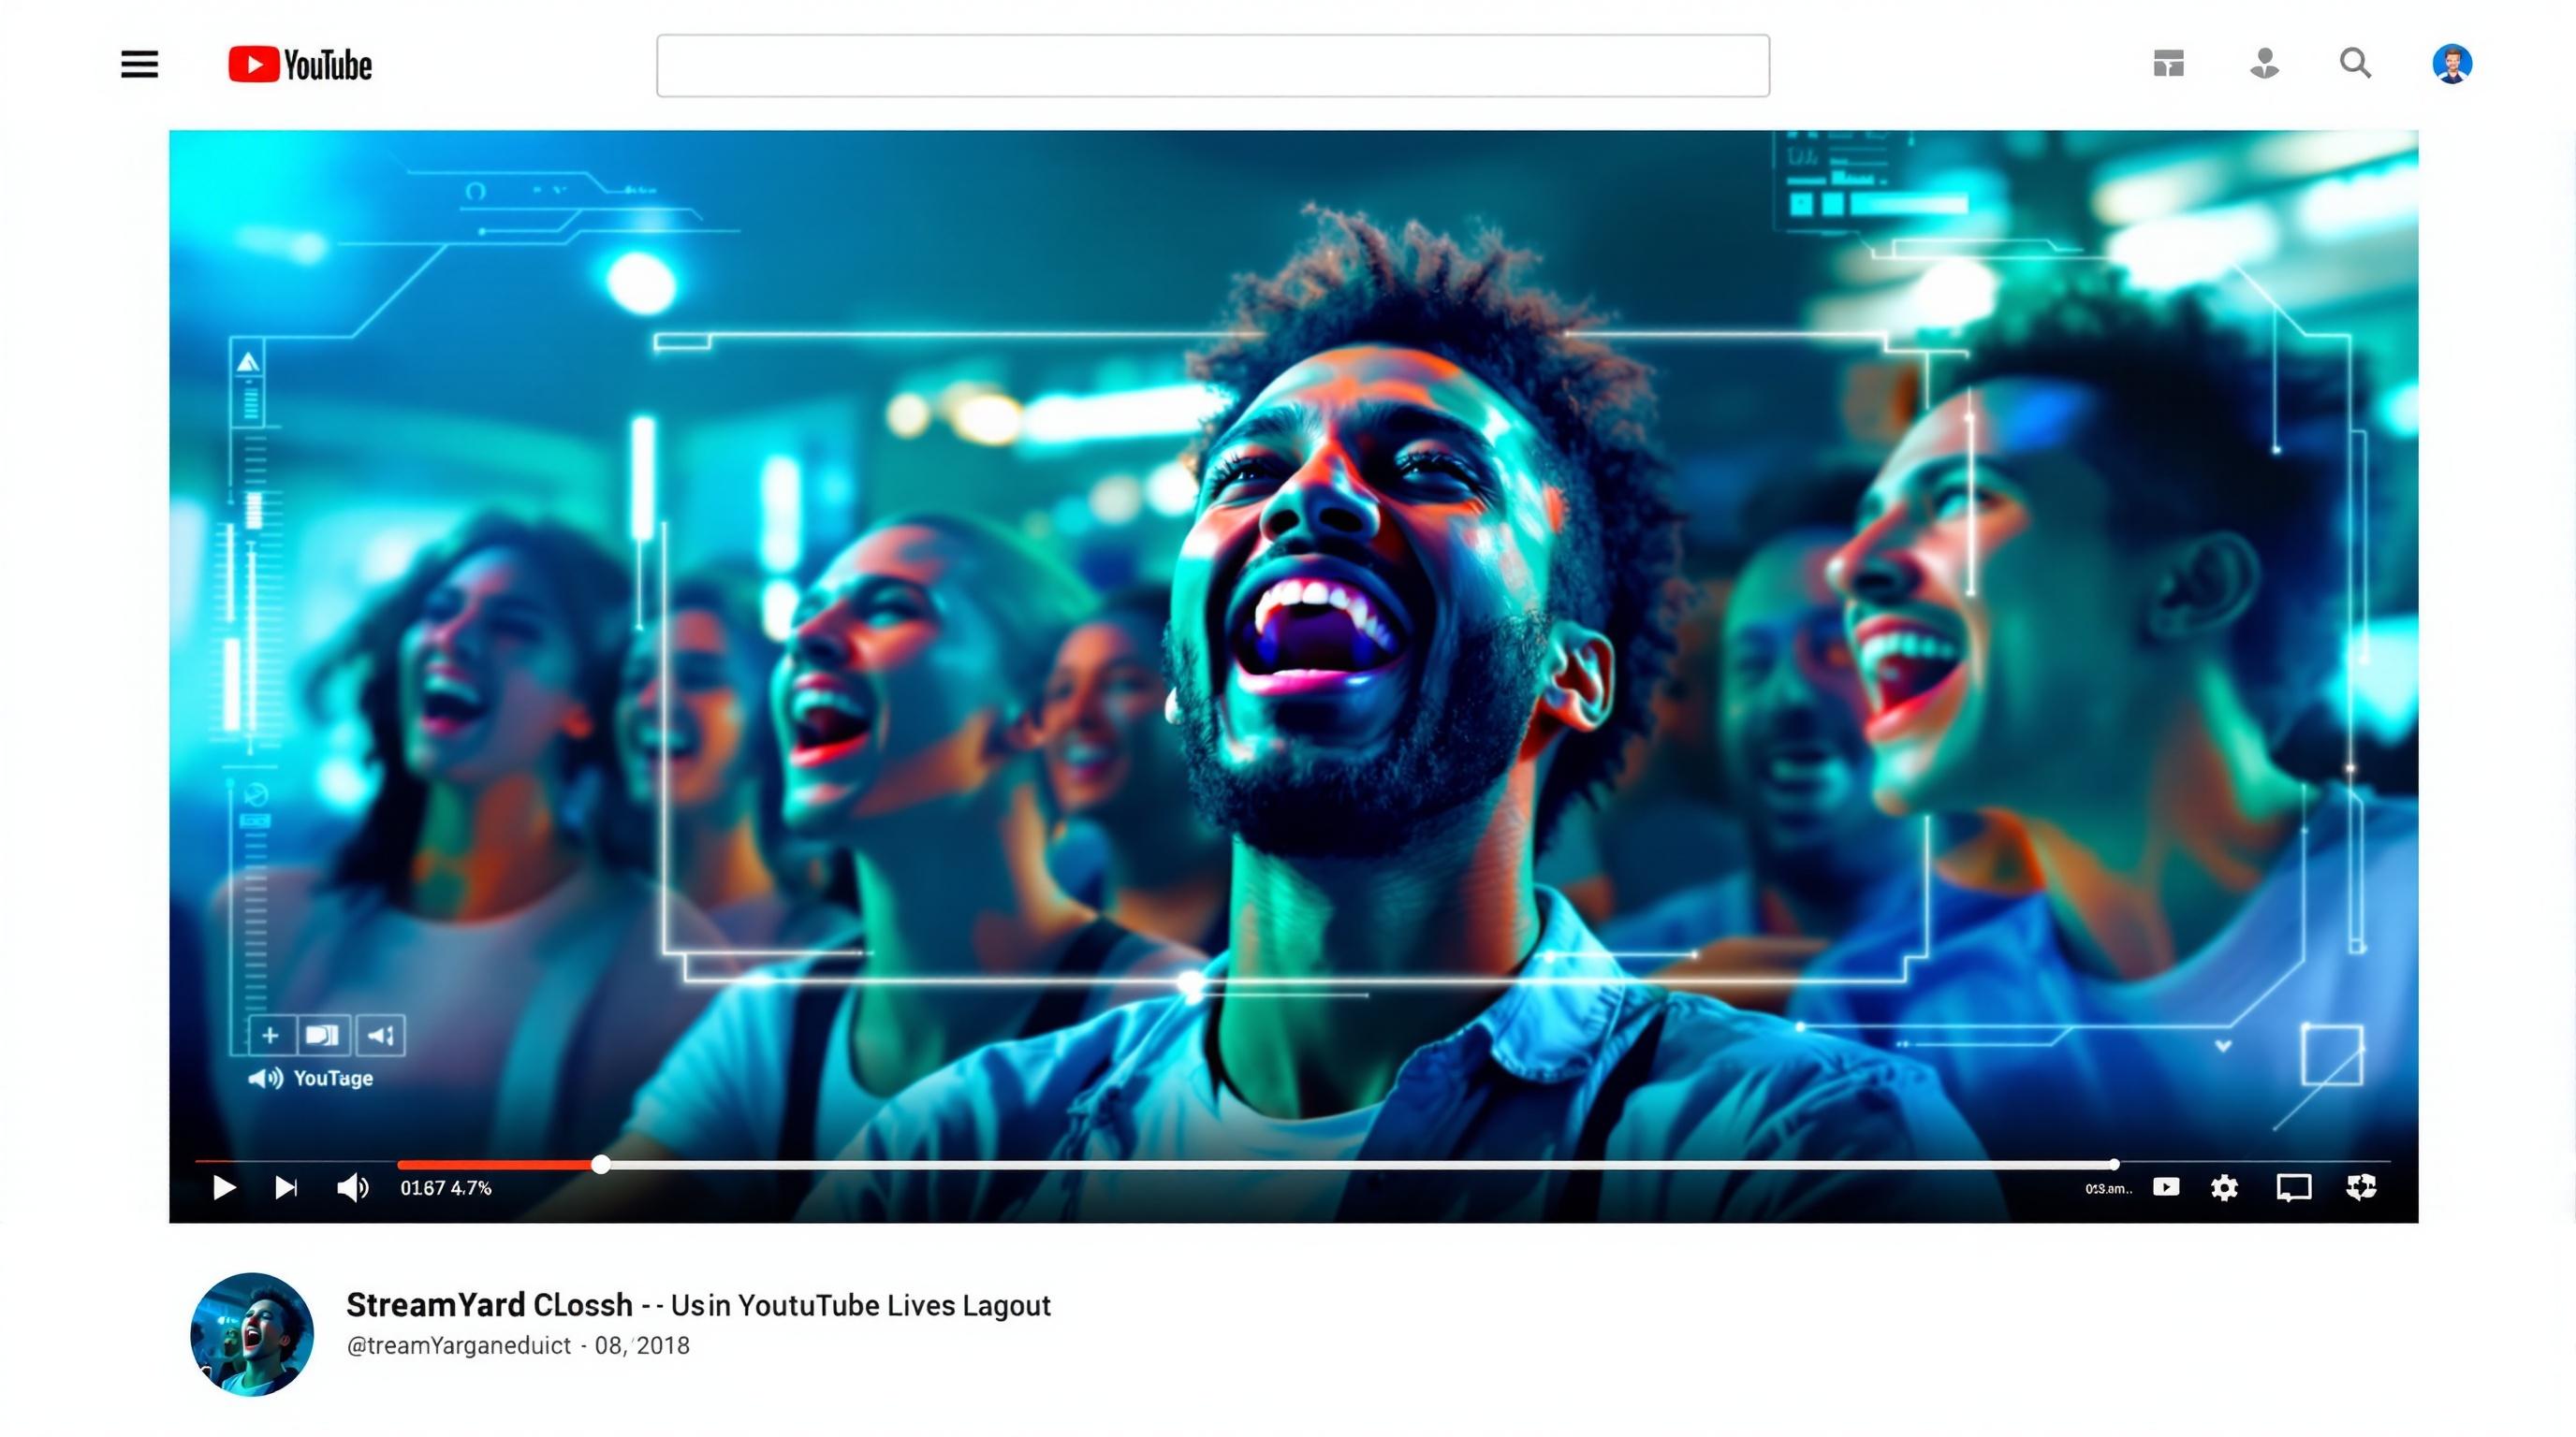Open the user account icon in header
Image resolution: width=2576 pixels, height=1437 pixels.
point(2263,64)
